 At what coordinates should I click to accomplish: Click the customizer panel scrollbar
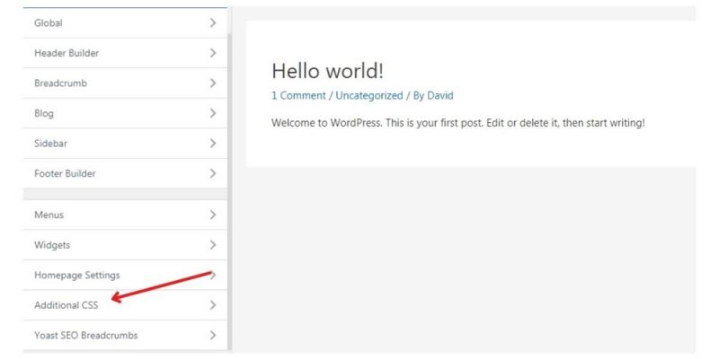point(230,190)
